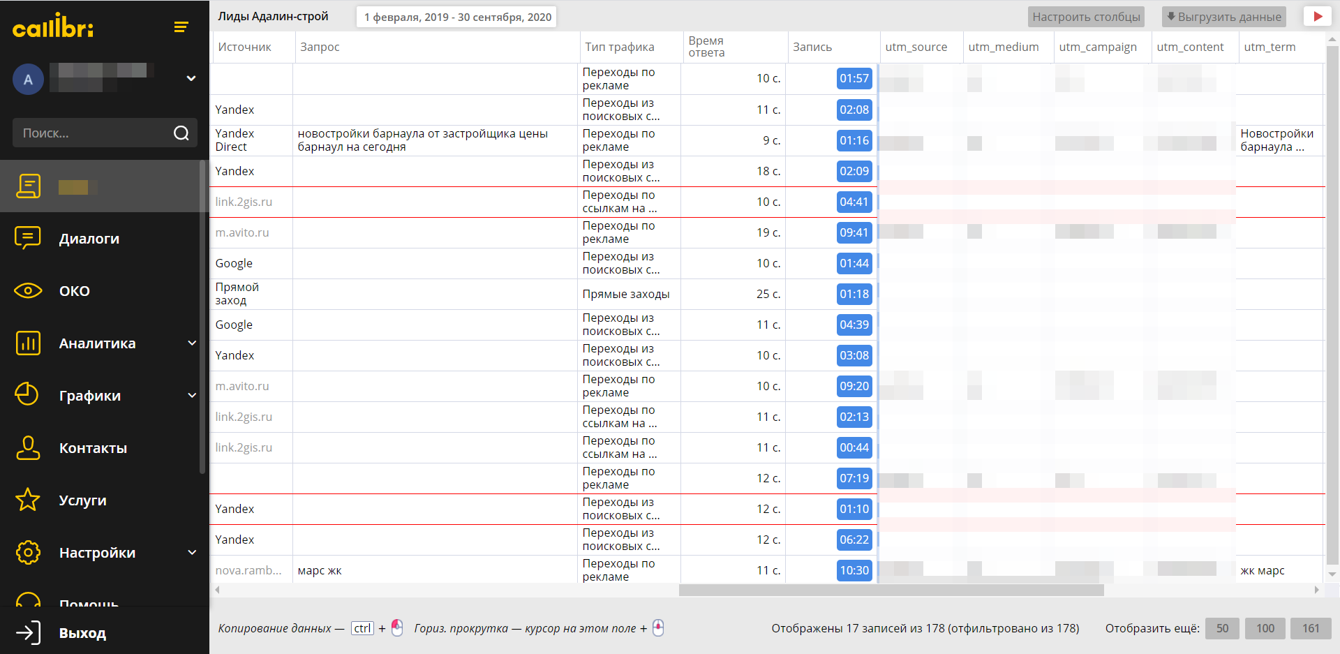Click the utm_term column header

point(1281,47)
